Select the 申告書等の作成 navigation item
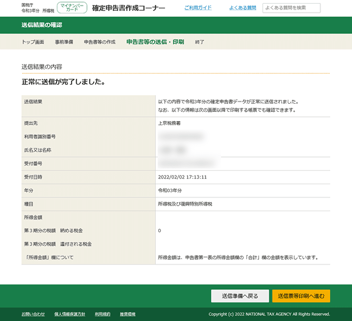Image resolution: width=352 pixels, height=321 pixels. (x=99, y=41)
